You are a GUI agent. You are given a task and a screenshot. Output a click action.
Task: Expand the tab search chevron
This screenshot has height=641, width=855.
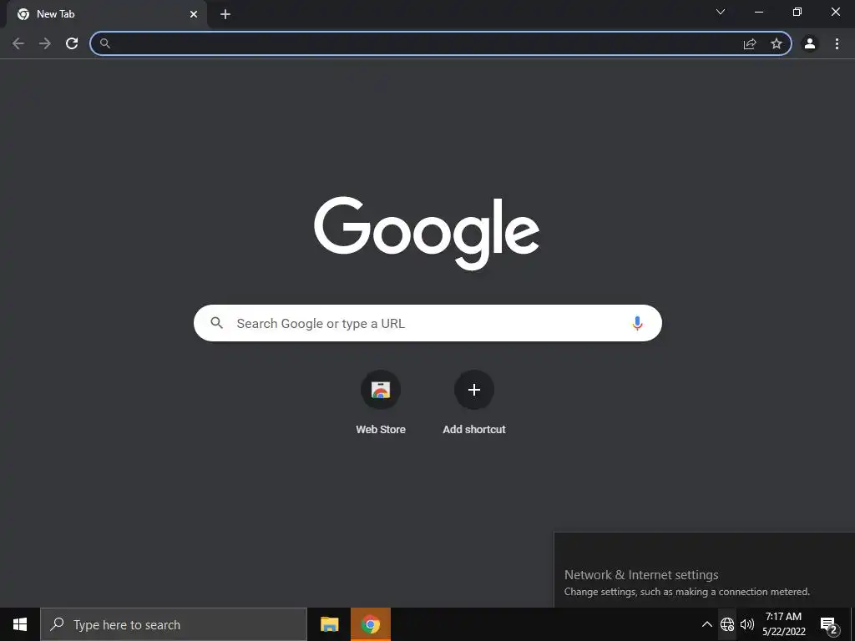point(721,12)
